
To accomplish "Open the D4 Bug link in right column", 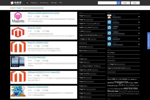I will (x=111, y=52).
